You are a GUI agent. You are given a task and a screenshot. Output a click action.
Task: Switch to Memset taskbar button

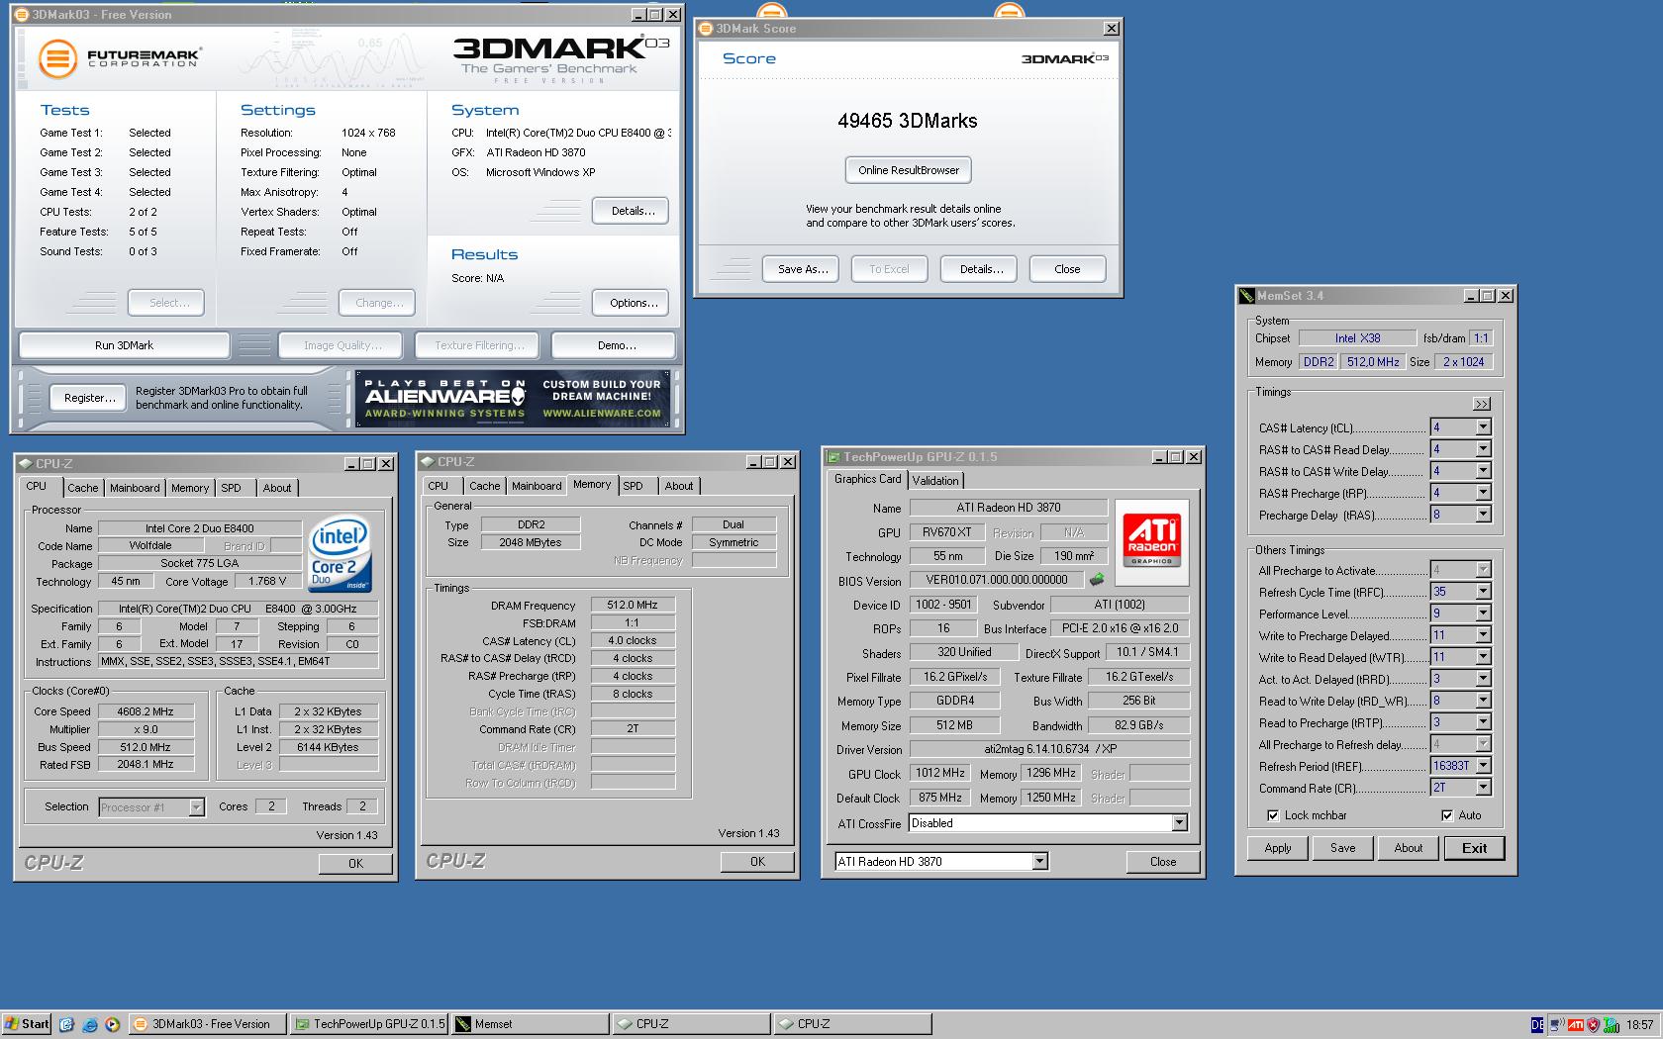click(x=530, y=1024)
